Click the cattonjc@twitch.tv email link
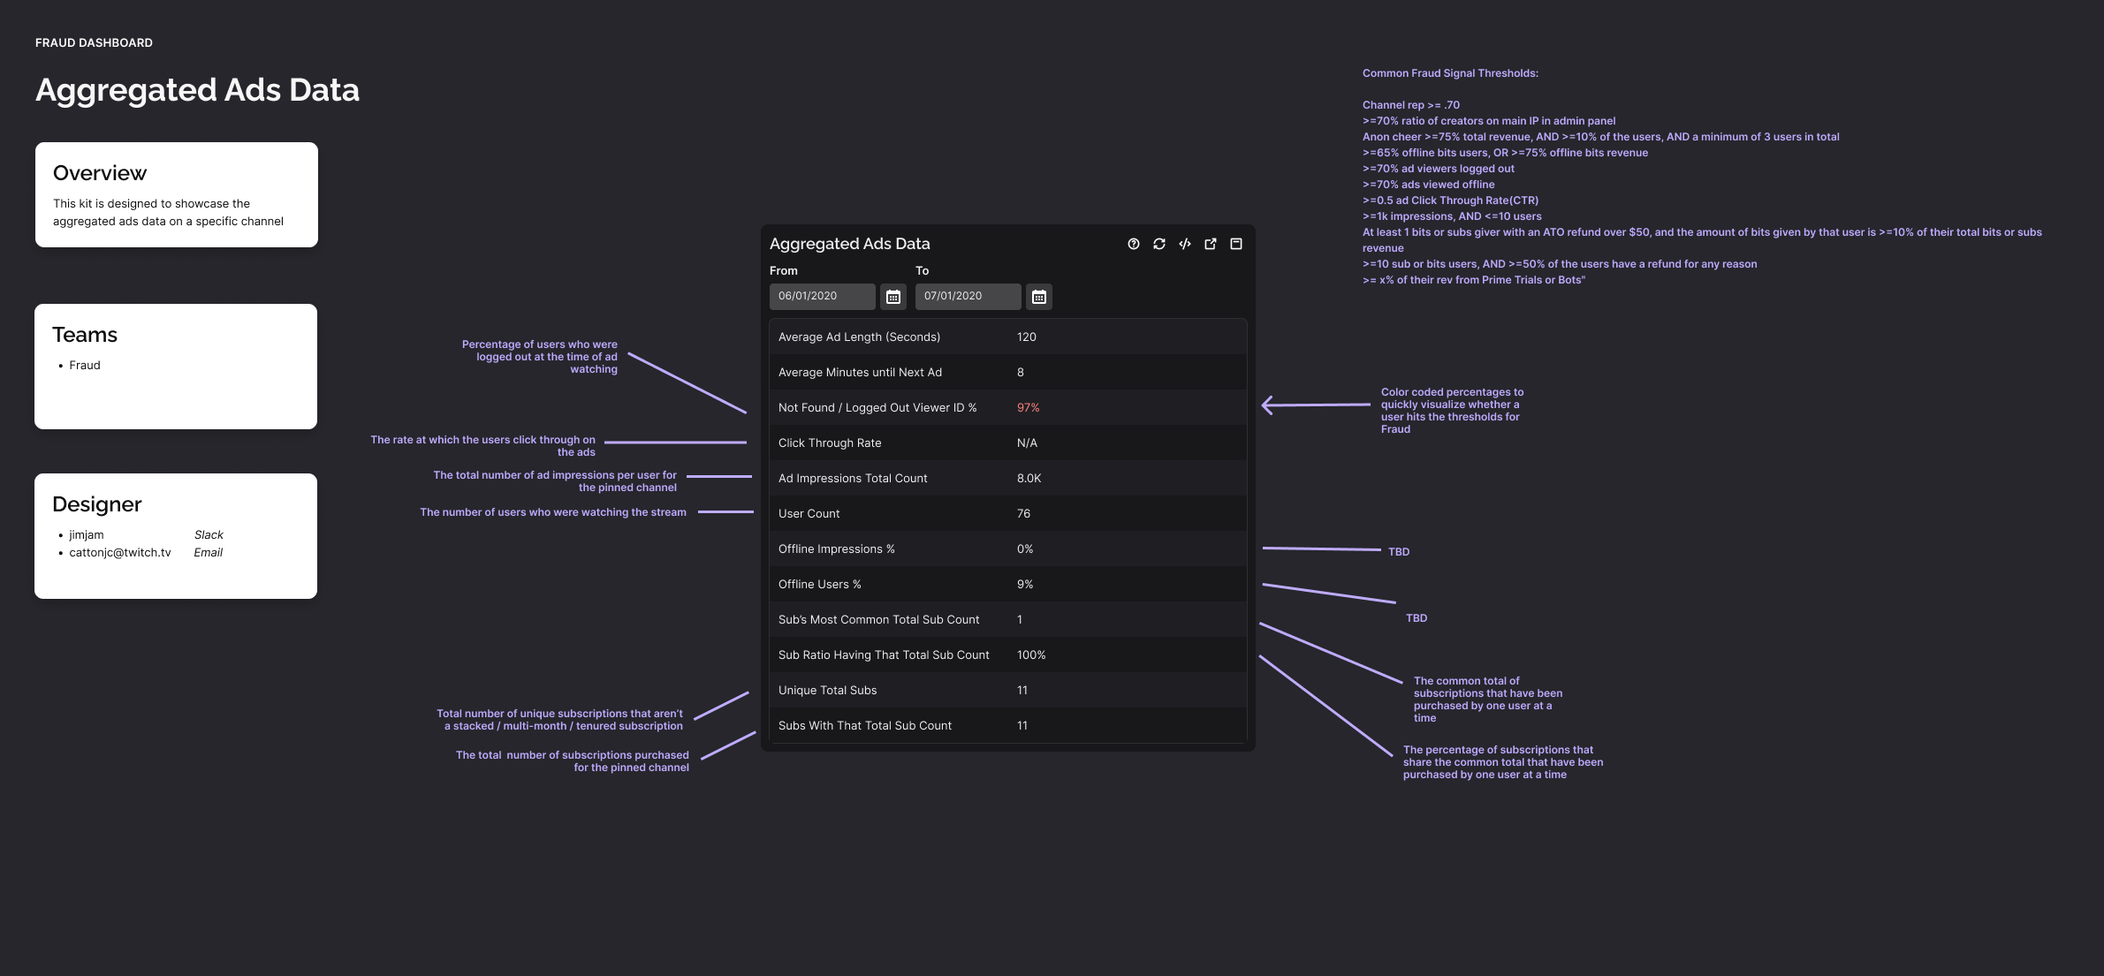The image size is (2104, 976). [120, 552]
